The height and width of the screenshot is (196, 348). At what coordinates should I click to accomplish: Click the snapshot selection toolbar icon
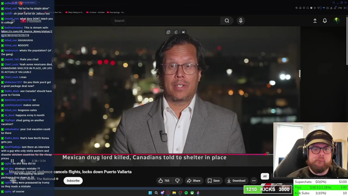click(x=307, y=8)
